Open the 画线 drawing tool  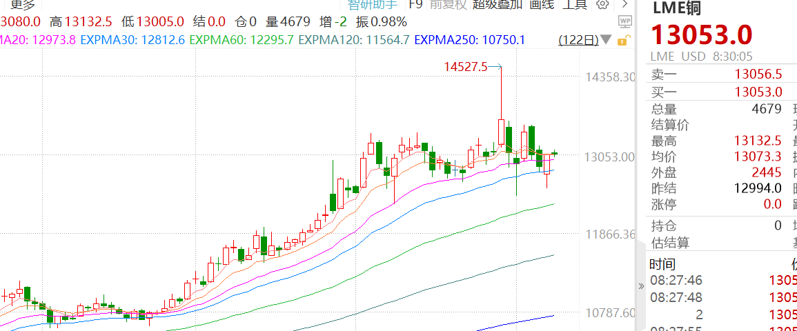click(x=541, y=5)
